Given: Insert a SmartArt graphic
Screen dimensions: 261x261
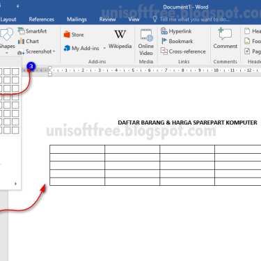Looking at the screenshot, I should [32, 31].
